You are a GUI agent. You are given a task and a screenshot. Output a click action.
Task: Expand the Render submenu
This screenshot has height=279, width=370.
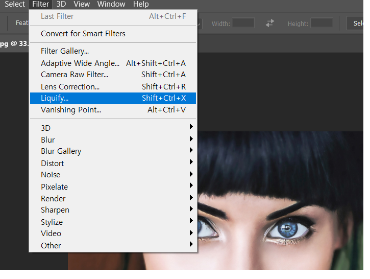[113, 198]
